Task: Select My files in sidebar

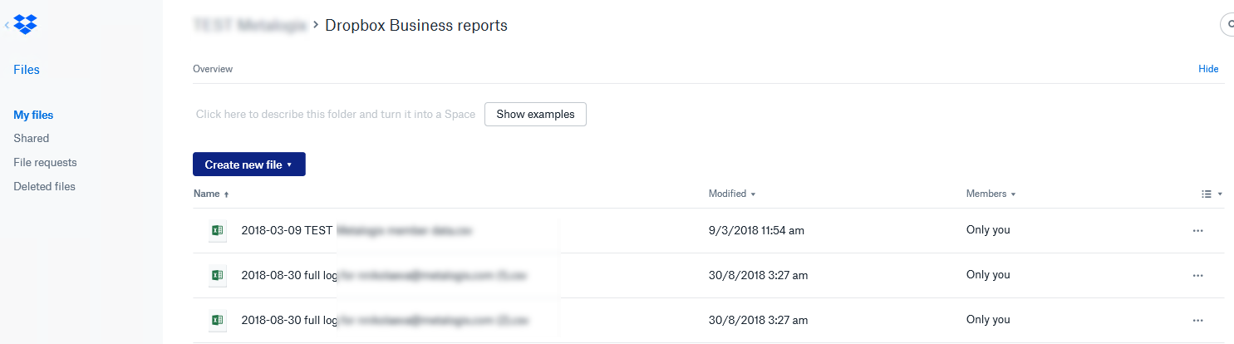Action: [x=33, y=115]
